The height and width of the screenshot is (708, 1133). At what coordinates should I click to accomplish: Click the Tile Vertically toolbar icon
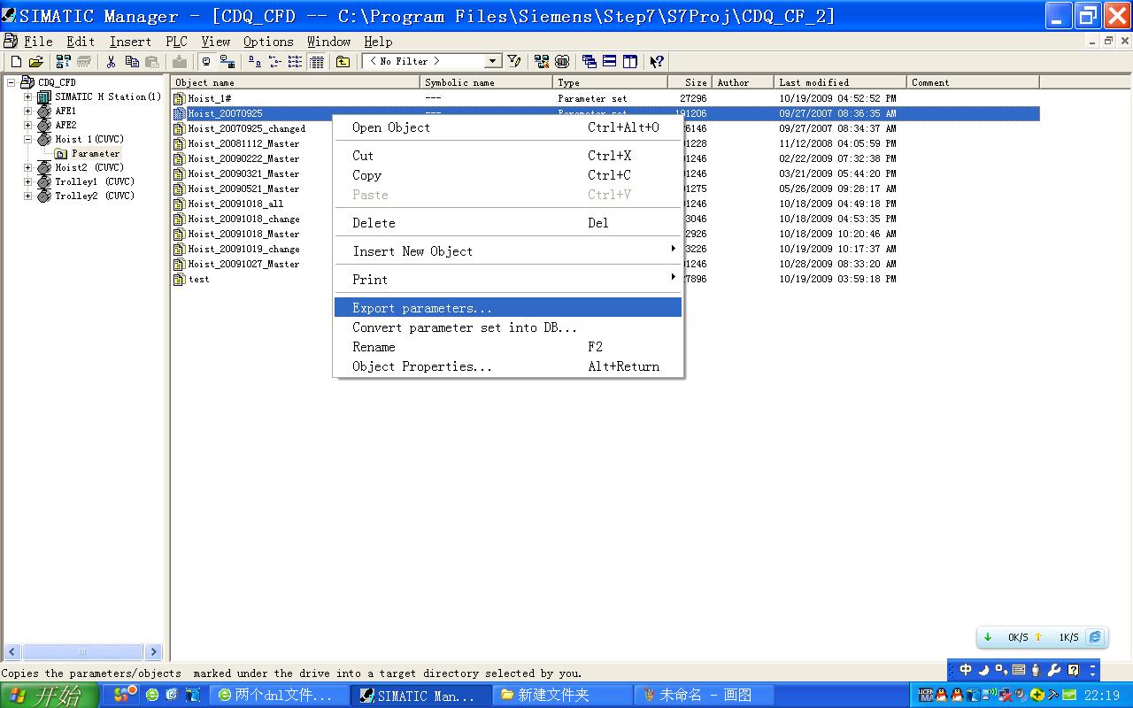[630, 61]
